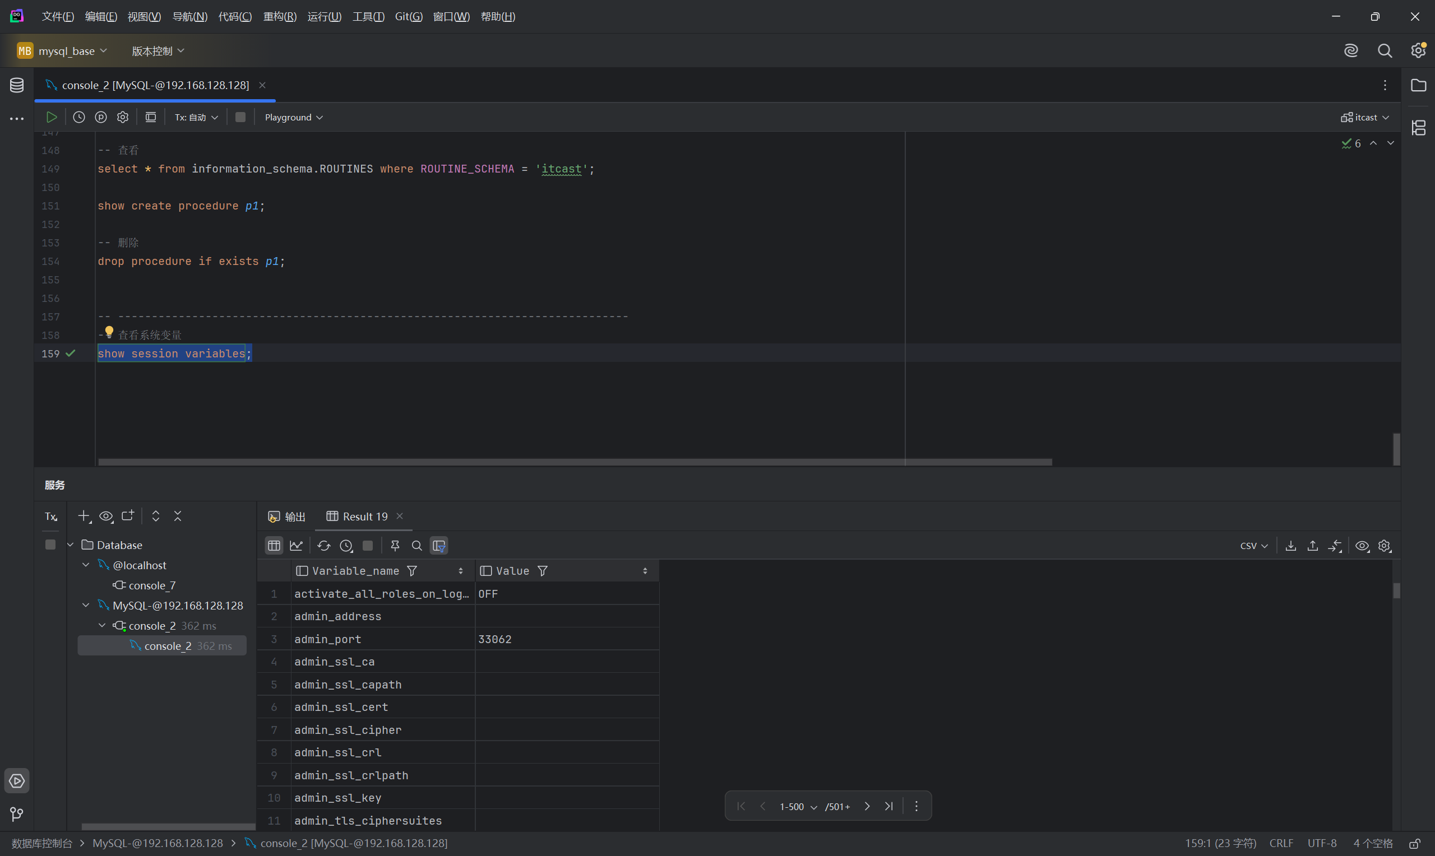
Task: Reload result data with refresh icon
Action: pos(323,546)
